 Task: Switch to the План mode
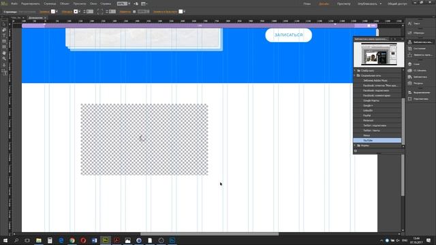point(307,3)
